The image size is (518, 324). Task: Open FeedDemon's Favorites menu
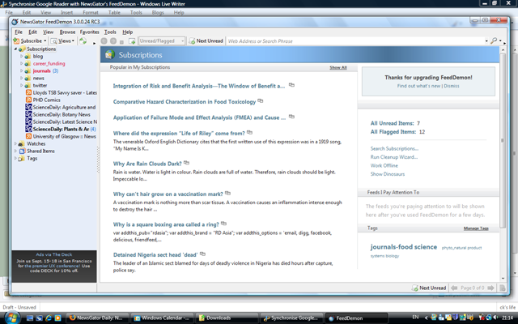click(89, 32)
